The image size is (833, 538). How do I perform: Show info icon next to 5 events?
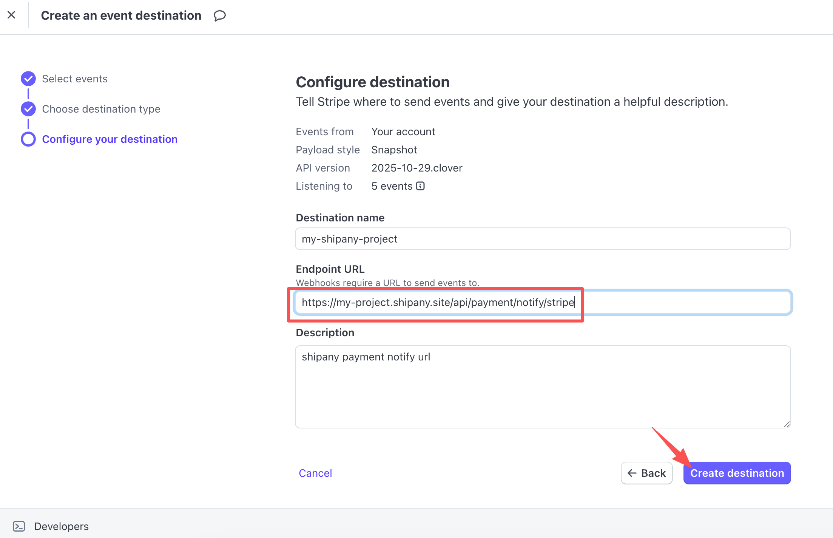[420, 186]
